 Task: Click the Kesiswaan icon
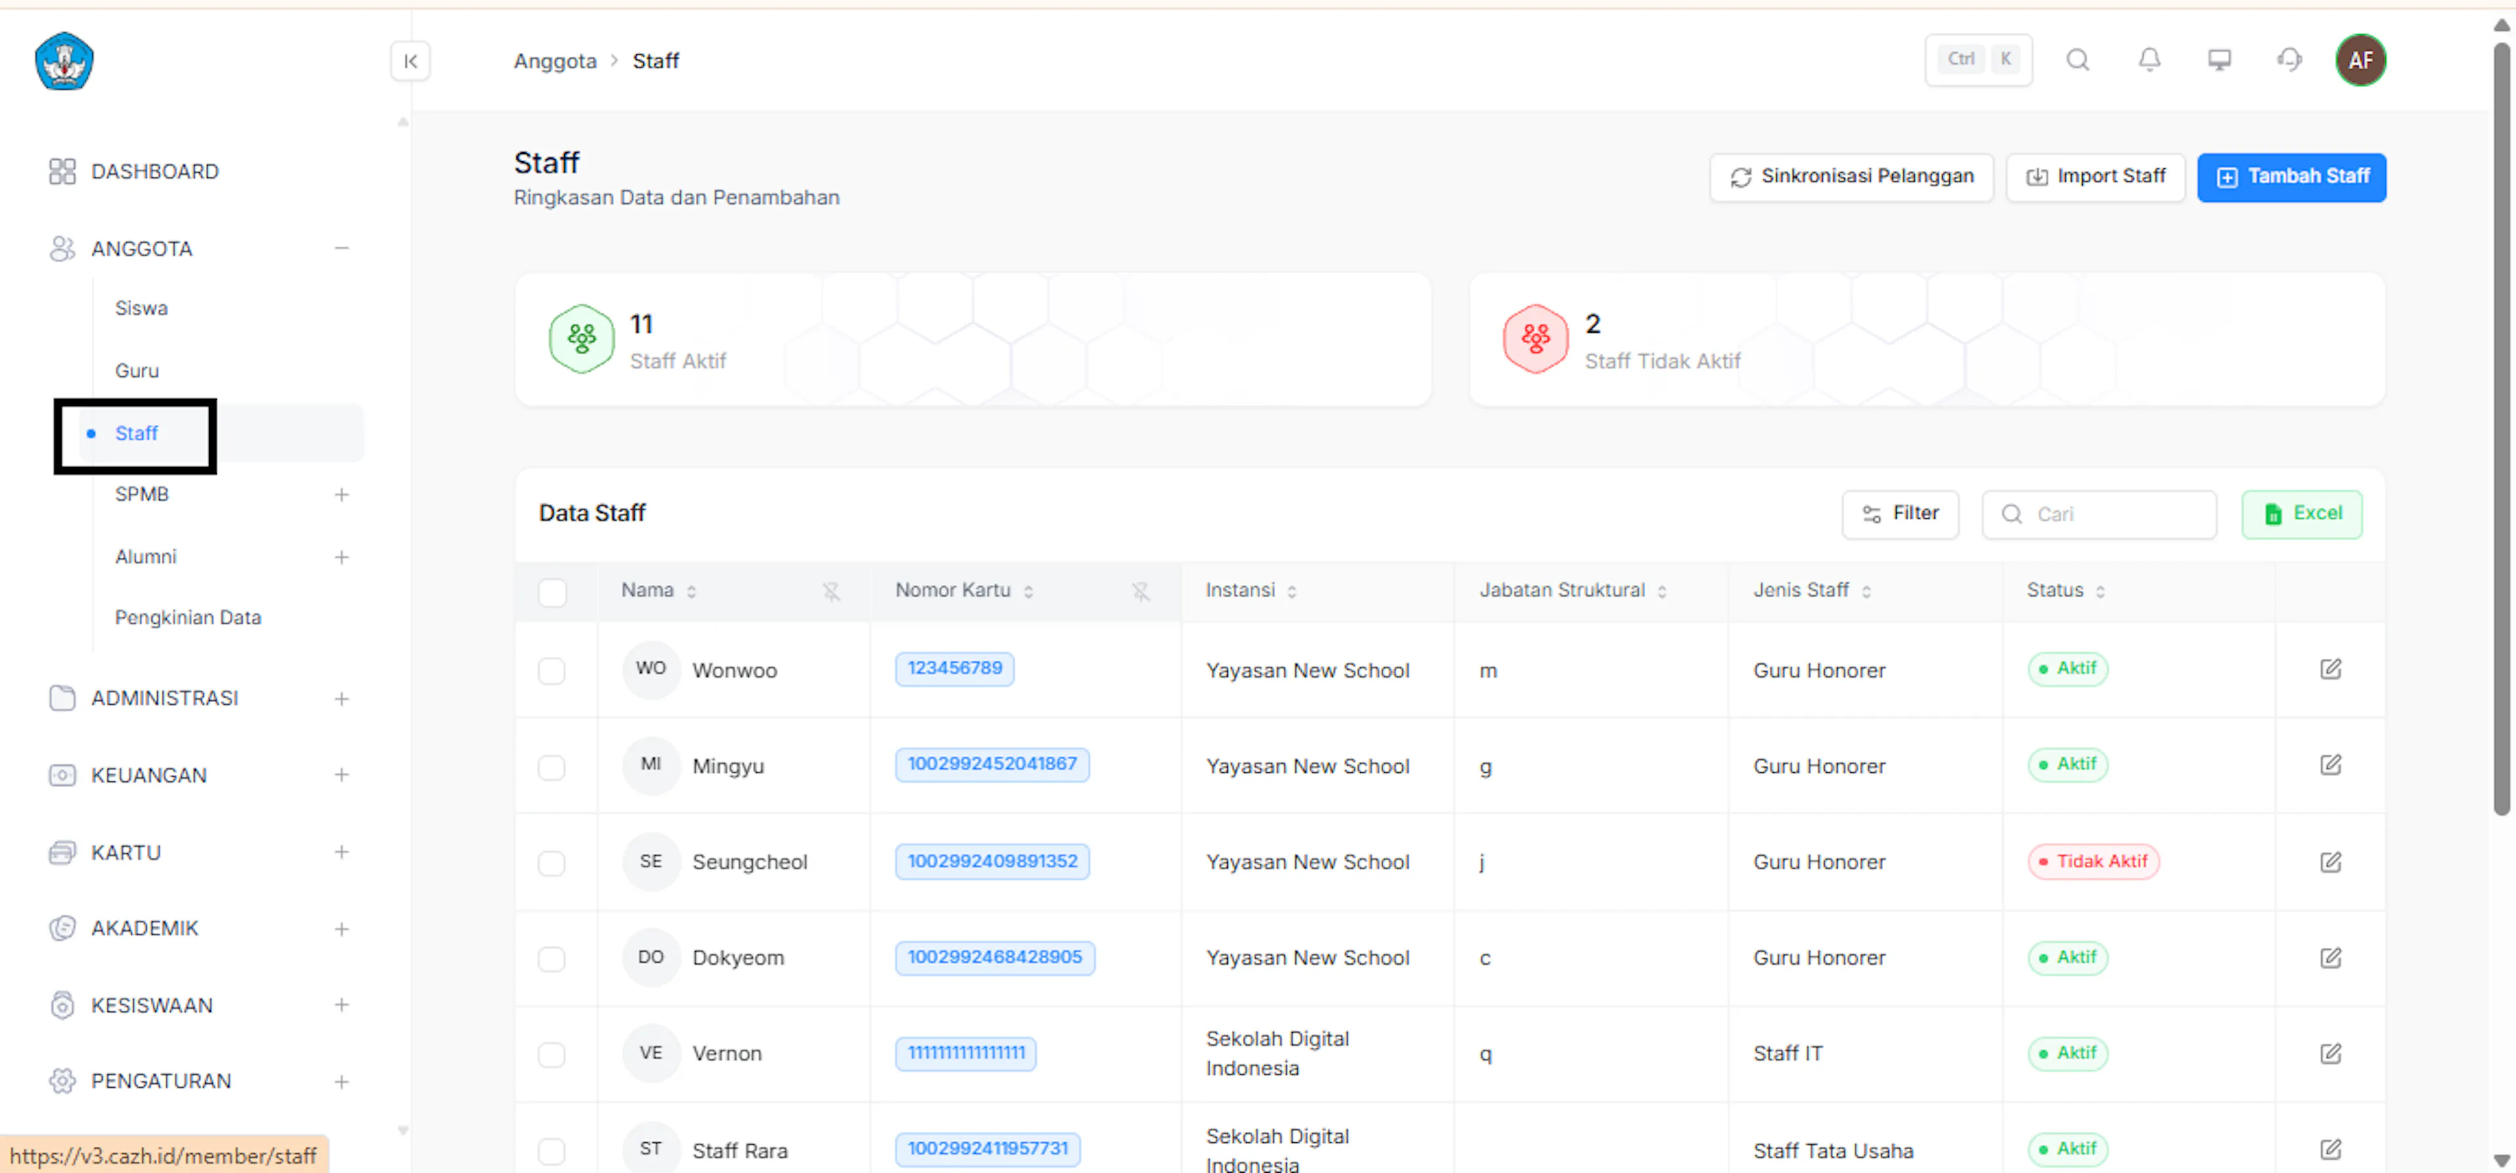click(62, 1005)
